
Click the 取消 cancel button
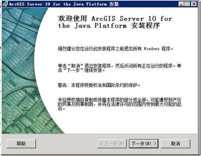pyautogui.click(x=175, y=144)
